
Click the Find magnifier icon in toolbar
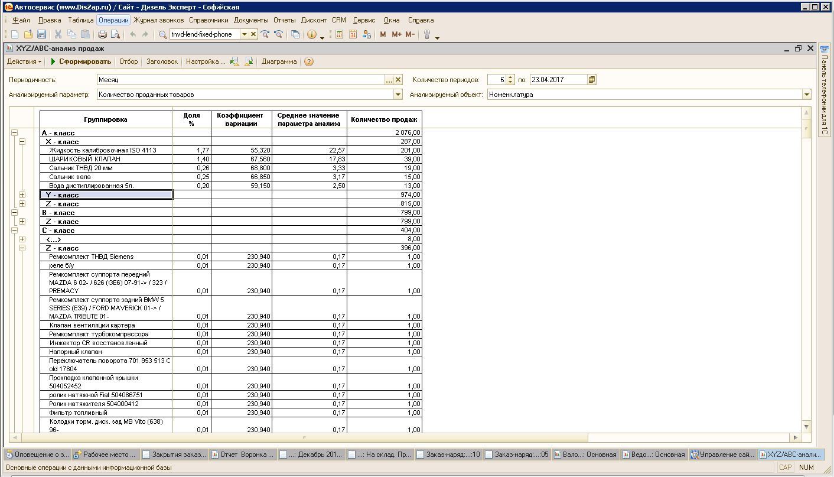coord(163,35)
